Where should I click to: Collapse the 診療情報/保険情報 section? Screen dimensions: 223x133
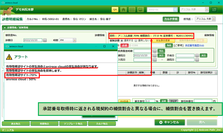click(5, 28)
